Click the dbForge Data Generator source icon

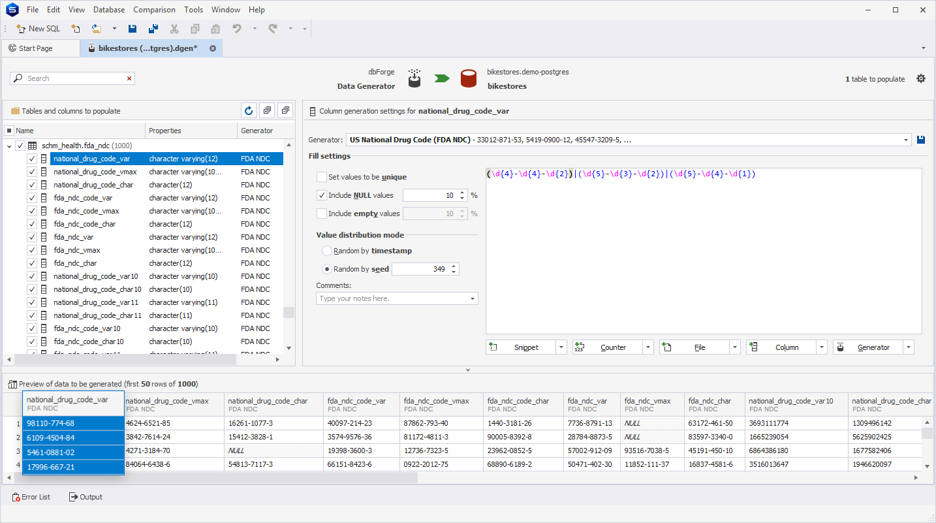(x=414, y=78)
